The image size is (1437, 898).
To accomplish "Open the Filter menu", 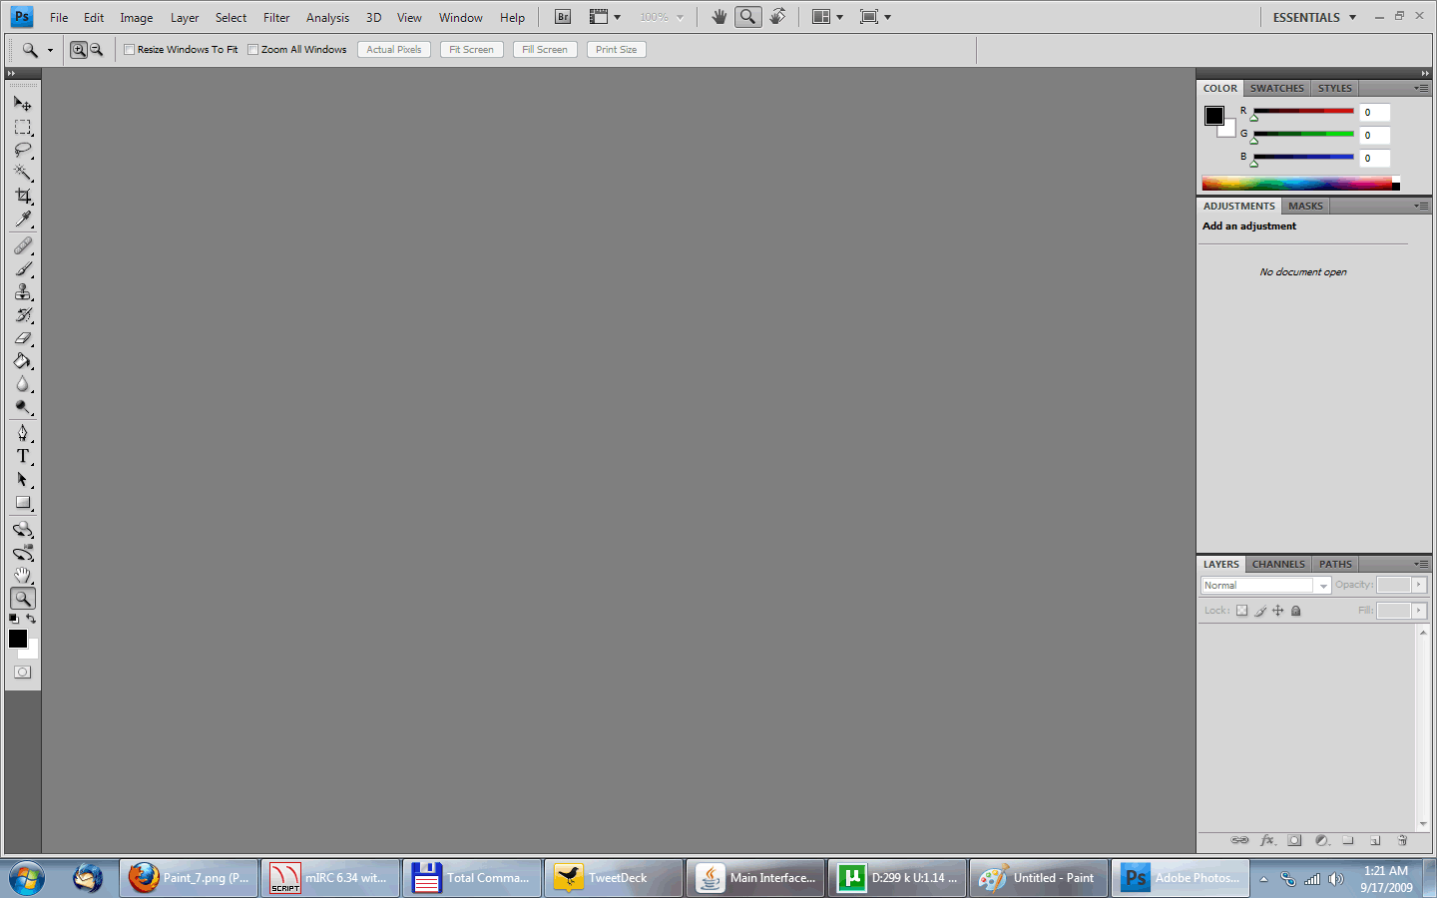I will point(276,18).
